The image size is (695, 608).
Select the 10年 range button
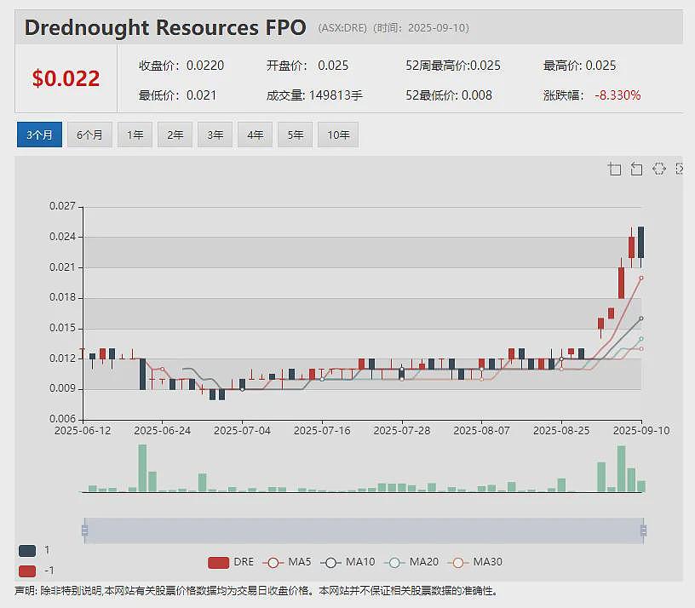tap(338, 135)
